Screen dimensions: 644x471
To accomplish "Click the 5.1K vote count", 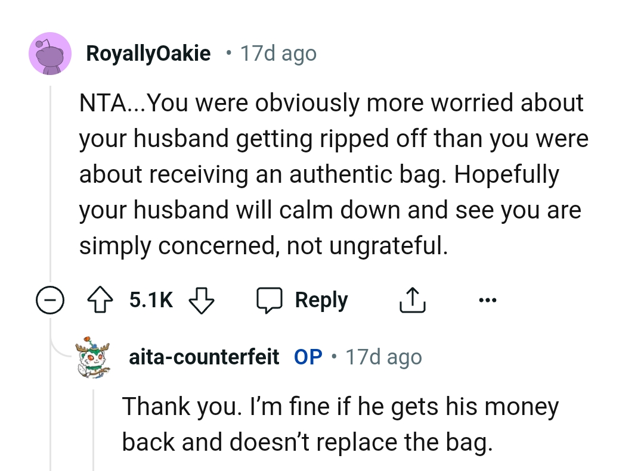I will click(150, 300).
